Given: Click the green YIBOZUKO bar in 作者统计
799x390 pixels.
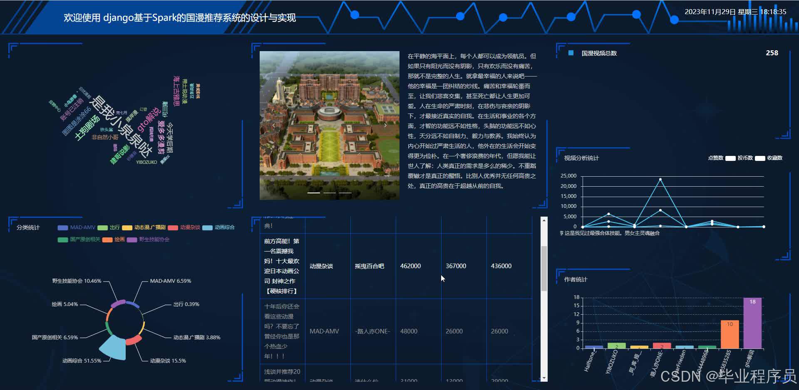Looking at the screenshot, I should coord(616,346).
